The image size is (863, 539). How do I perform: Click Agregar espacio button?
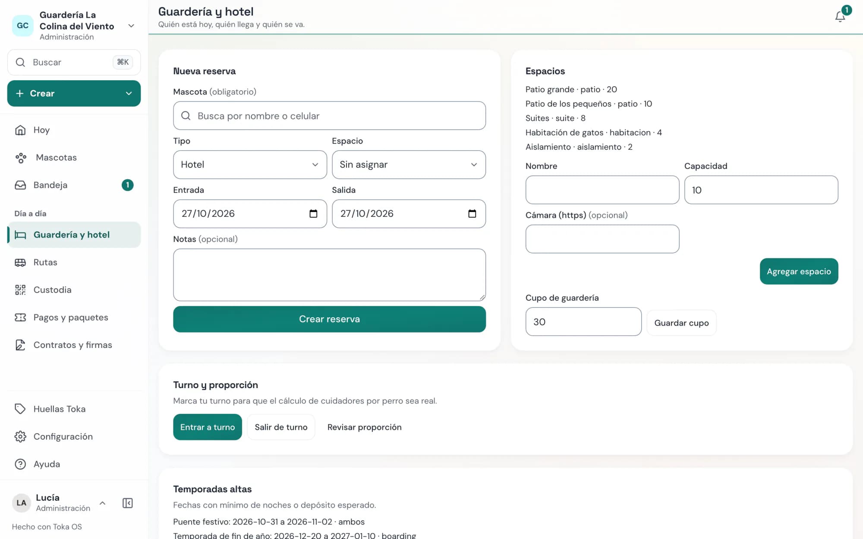pyautogui.click(x=799, y=271)
